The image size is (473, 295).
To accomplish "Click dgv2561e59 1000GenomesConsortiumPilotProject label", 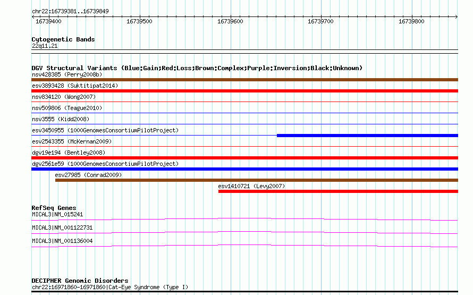I will pos(105,164).
